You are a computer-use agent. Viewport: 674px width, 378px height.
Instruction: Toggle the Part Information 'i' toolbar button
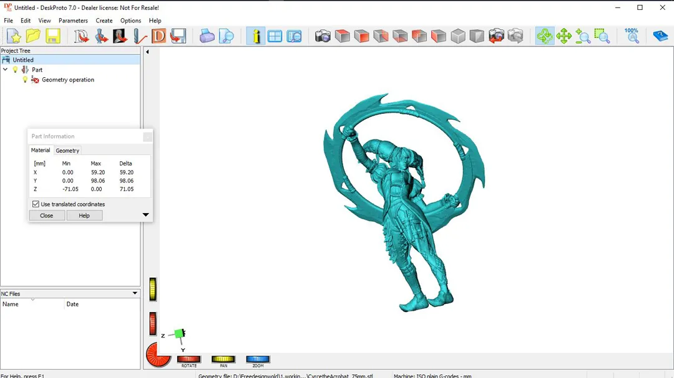point(256,36)
